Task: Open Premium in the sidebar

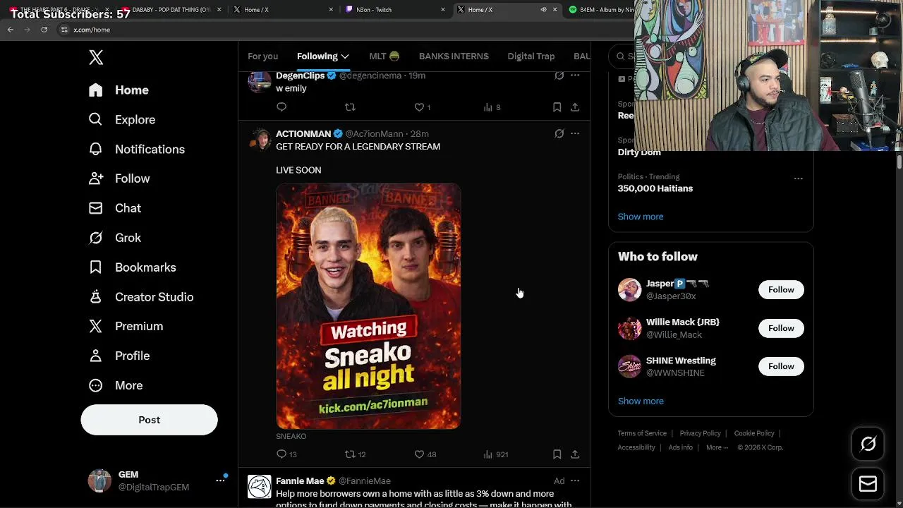Action: click(126, 327)
